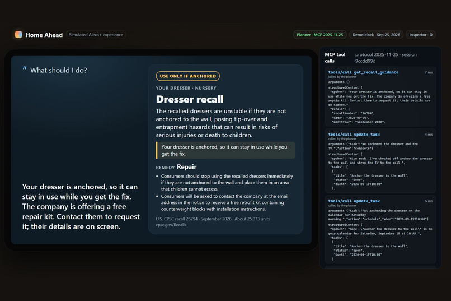Click the 4 ms timing label
This screenshot has width=451, height=301.
point(429,135)
